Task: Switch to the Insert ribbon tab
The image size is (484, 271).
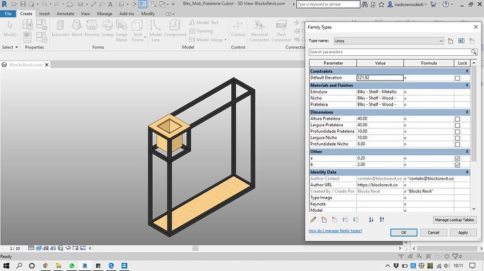Action: tap(44, 14)
